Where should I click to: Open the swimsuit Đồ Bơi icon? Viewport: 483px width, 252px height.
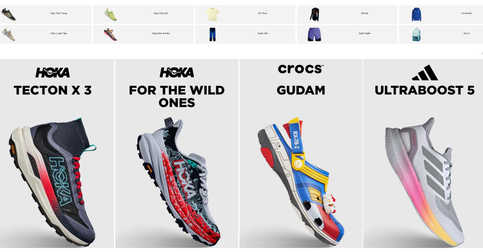(x=314, y=14)
